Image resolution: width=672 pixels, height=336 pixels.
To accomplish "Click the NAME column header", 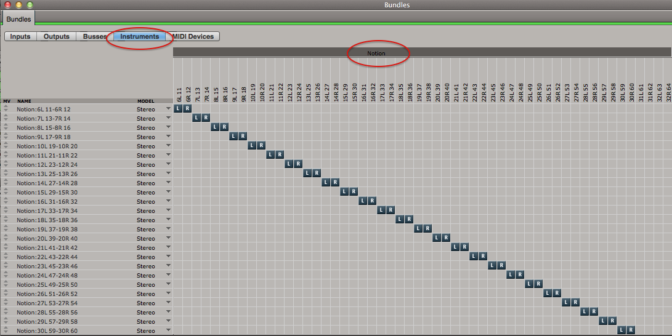I will pos(24,101).
